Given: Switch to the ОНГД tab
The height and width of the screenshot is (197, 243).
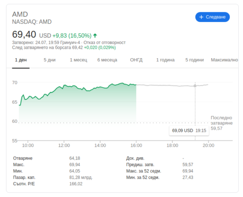Looking at the screenshot, I should click(x=136, y=60).
